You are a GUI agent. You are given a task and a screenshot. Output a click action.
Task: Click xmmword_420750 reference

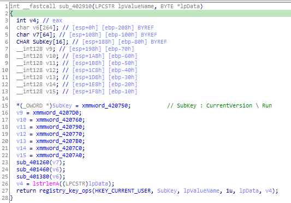pos(105,105)
